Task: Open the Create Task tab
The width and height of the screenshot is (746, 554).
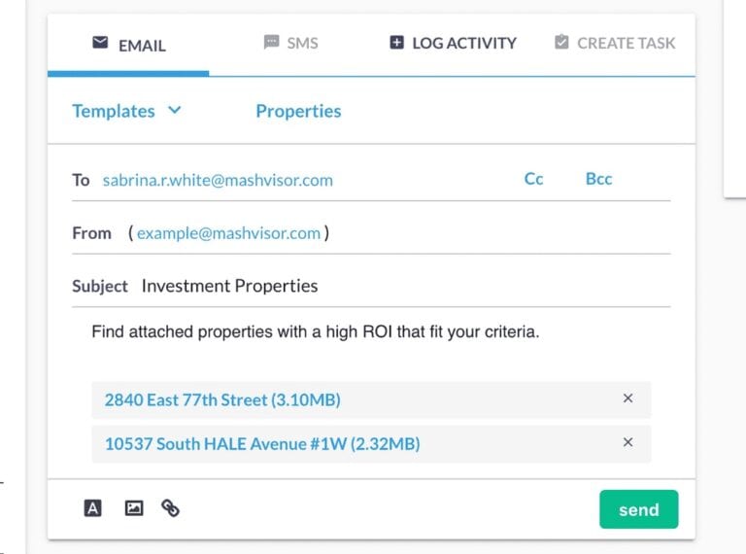Action: 626,44
